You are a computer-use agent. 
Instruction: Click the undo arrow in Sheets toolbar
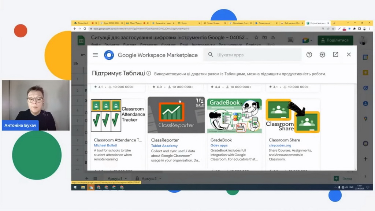(x=83, y=55)
